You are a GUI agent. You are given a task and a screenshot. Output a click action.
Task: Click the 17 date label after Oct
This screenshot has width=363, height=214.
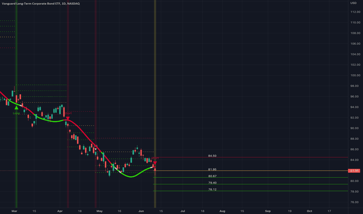(329, 211)
